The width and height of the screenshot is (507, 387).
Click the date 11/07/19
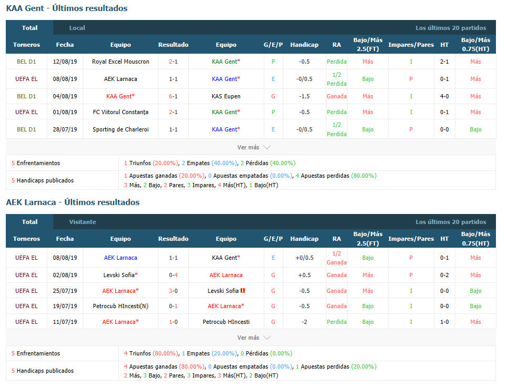pyautogui.click(x=65, y=322)
